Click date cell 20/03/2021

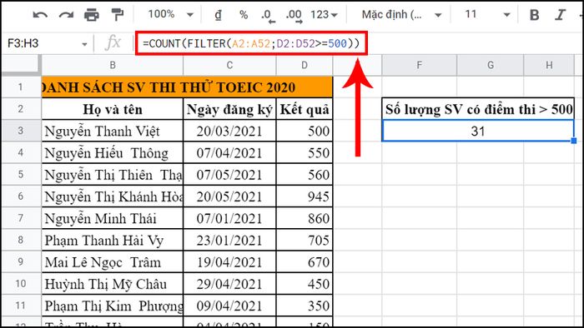tap(229, 131)
